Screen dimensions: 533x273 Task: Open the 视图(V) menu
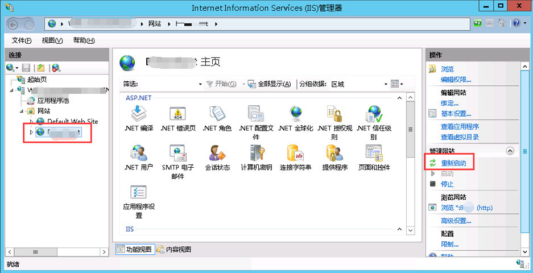tap(52, 40)
